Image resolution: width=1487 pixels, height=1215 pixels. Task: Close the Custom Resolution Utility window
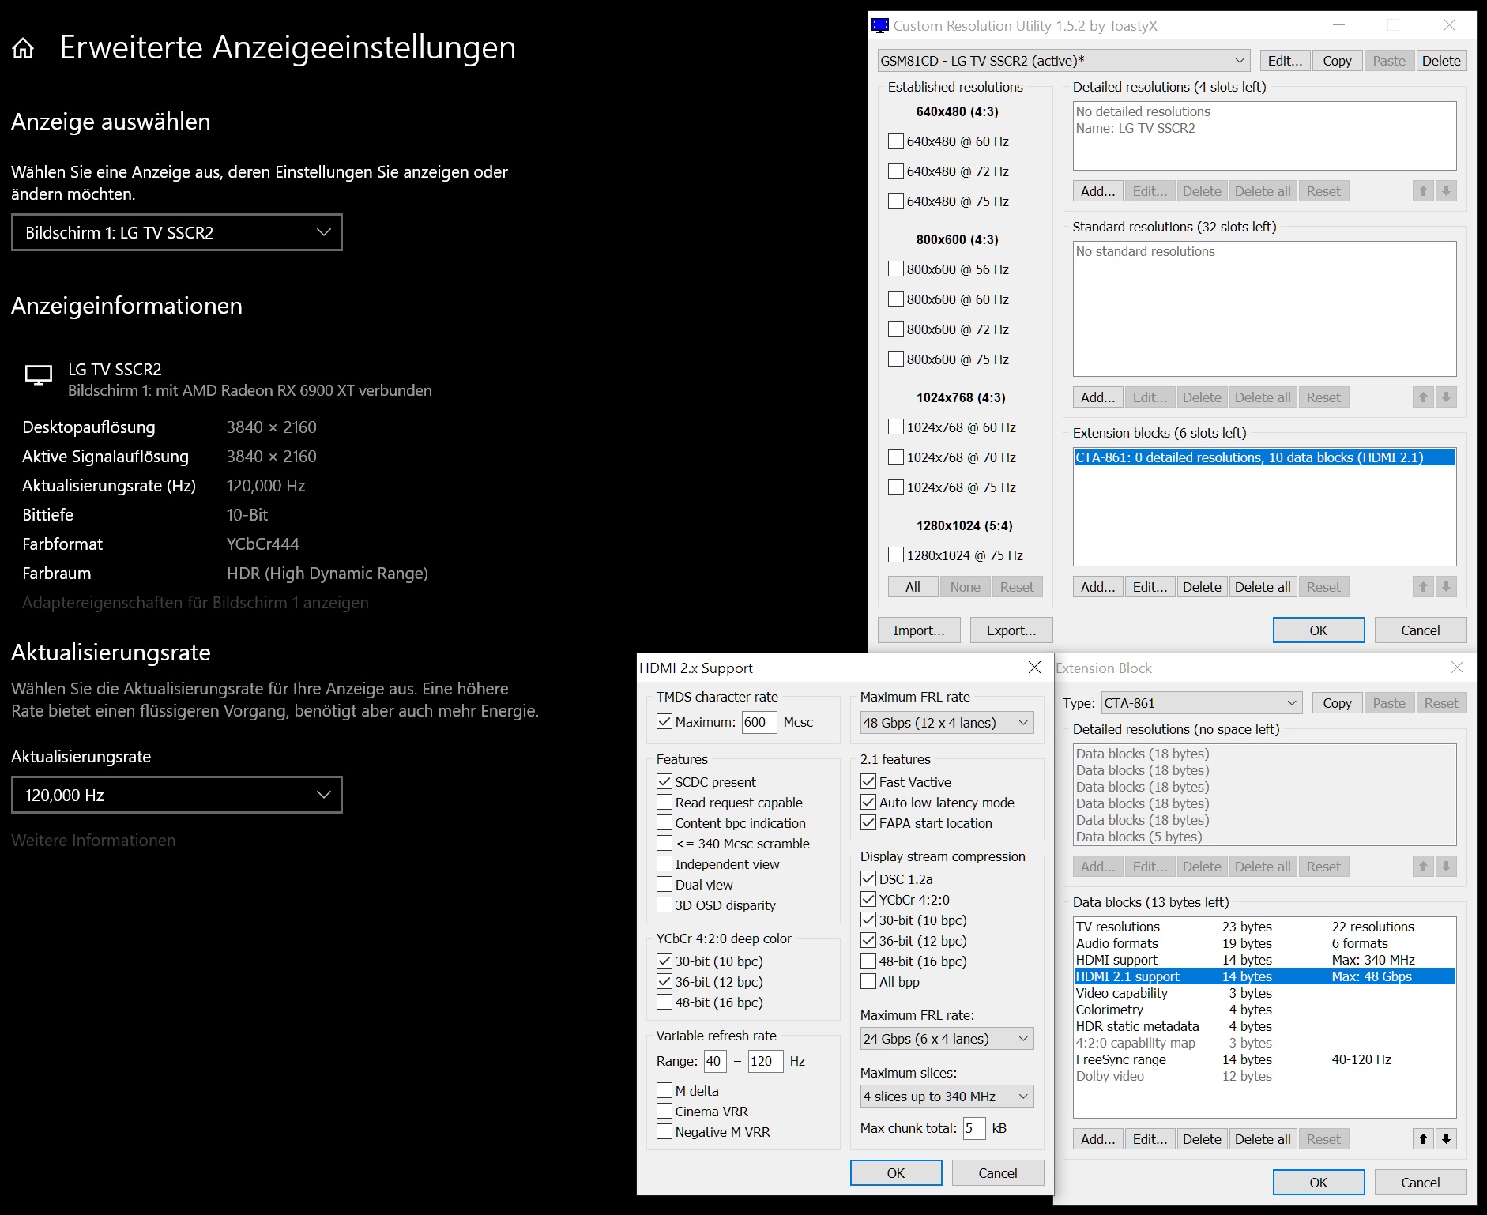point(1449,25)
